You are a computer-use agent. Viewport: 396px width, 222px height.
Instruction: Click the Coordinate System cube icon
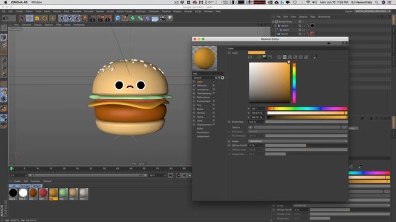(x=84, y=18)
